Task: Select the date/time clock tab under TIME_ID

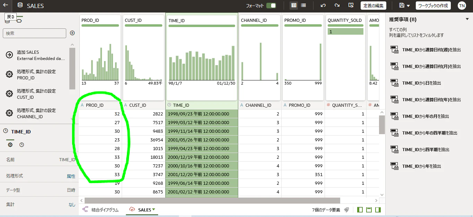Action: coord(22,145)
